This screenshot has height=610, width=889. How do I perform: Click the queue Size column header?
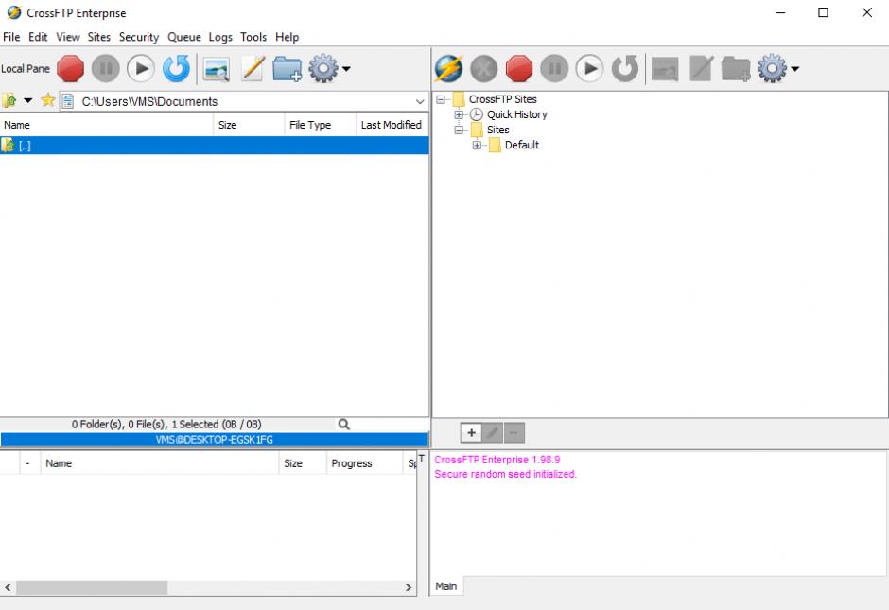[303, 463]
